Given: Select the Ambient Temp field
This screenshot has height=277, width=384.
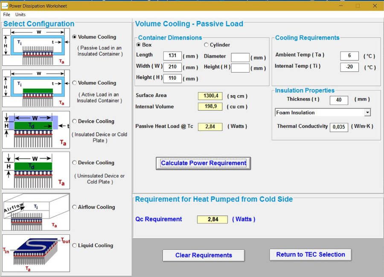Looking at the screenshot, I should (x=349, y=55).
